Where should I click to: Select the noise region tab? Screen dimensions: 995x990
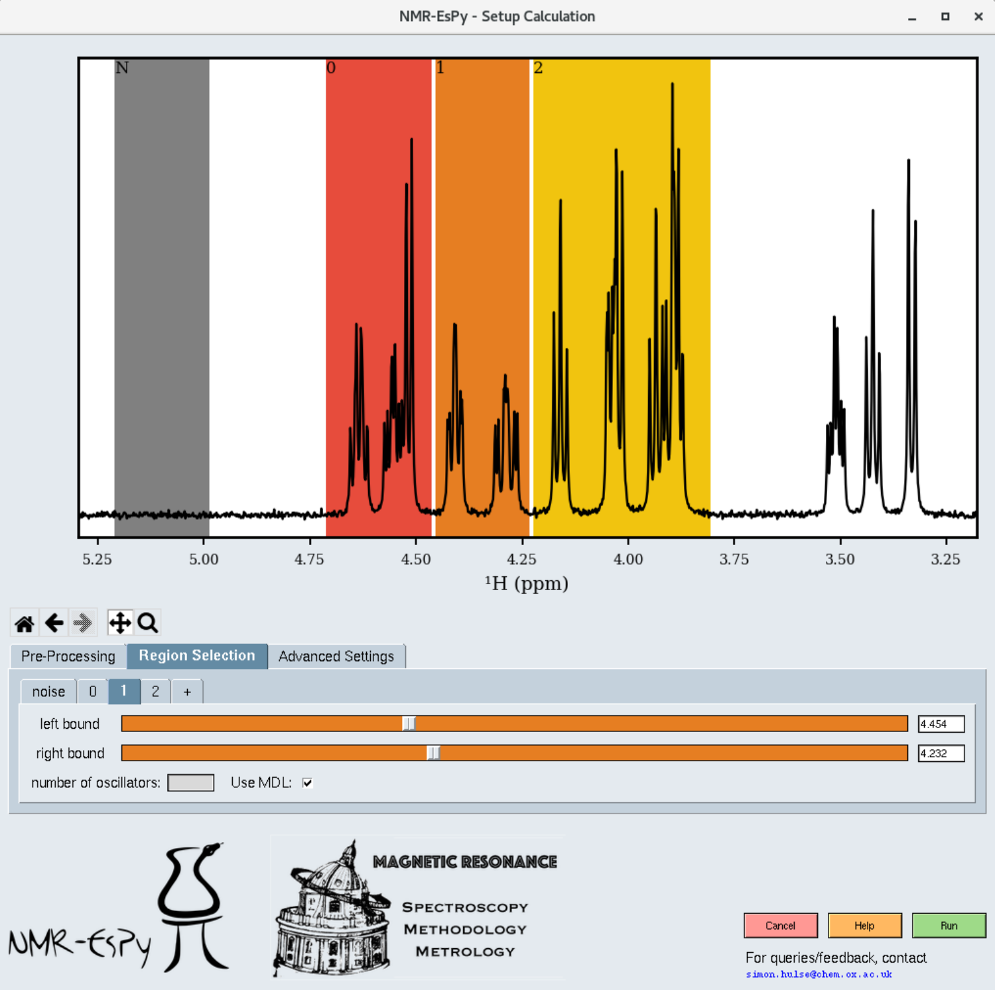point(48,692)
